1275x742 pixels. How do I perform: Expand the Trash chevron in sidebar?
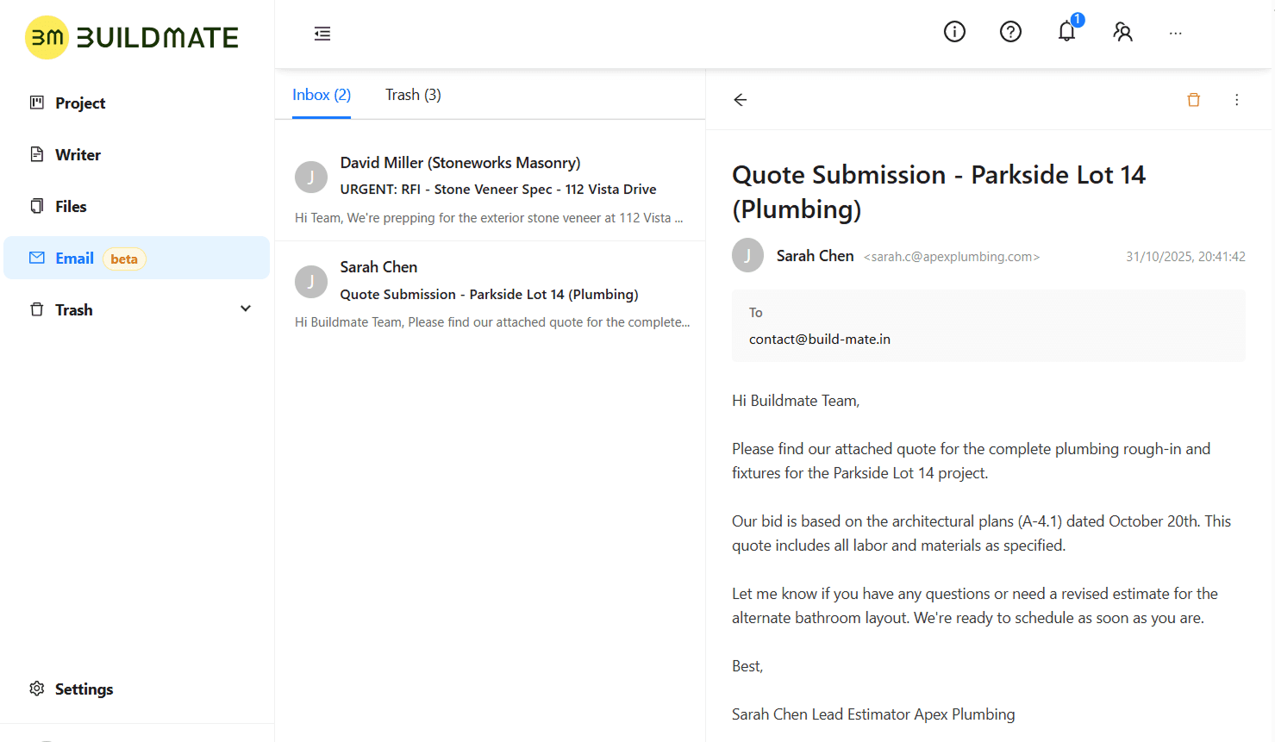(x=246, y=309)
